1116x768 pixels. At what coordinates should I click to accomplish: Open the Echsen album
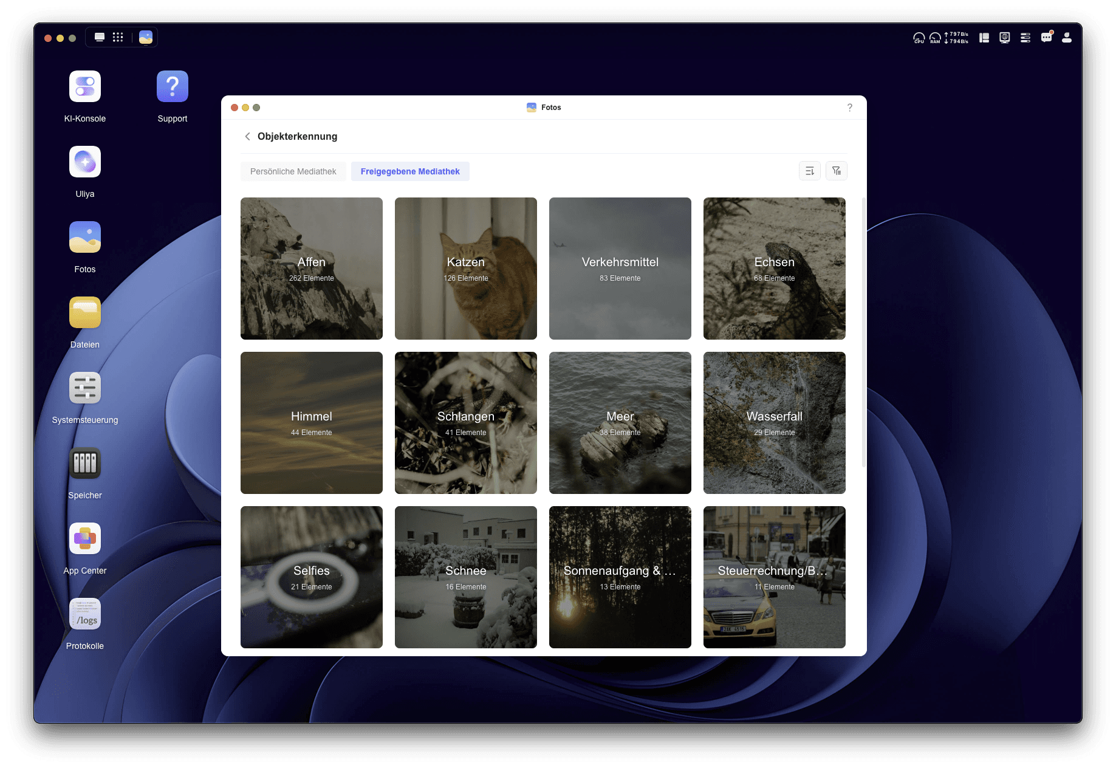point(775,269)
